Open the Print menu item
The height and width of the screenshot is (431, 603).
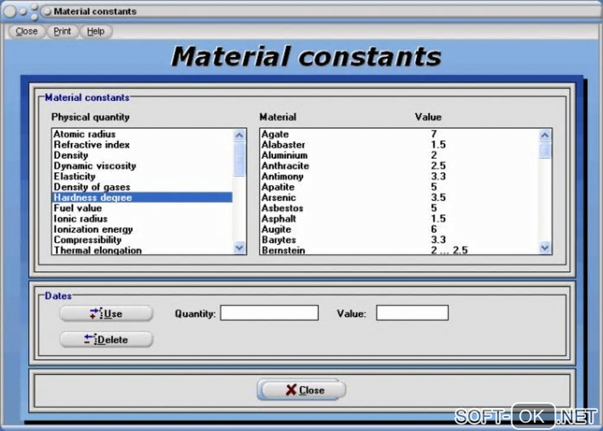pyautogui.click(x=62, y=31)
